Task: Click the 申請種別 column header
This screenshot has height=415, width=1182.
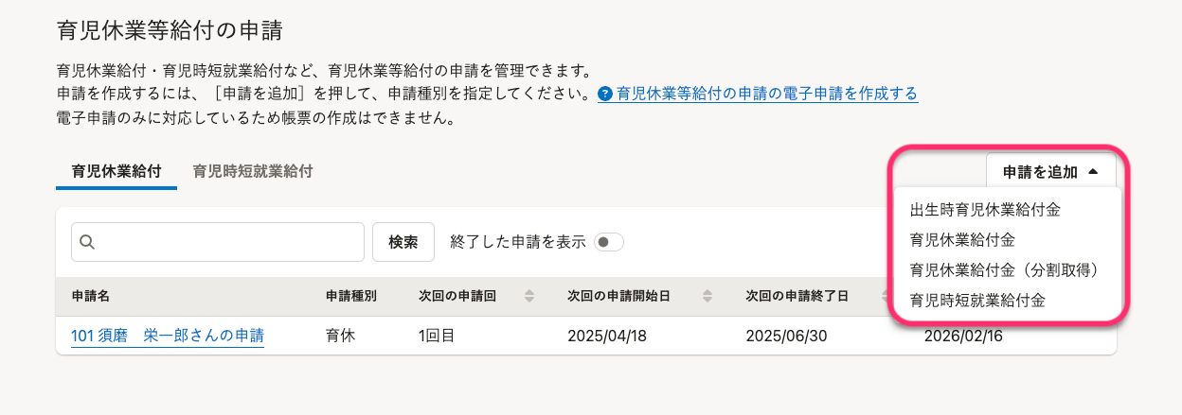Action: tap(351, 296)
